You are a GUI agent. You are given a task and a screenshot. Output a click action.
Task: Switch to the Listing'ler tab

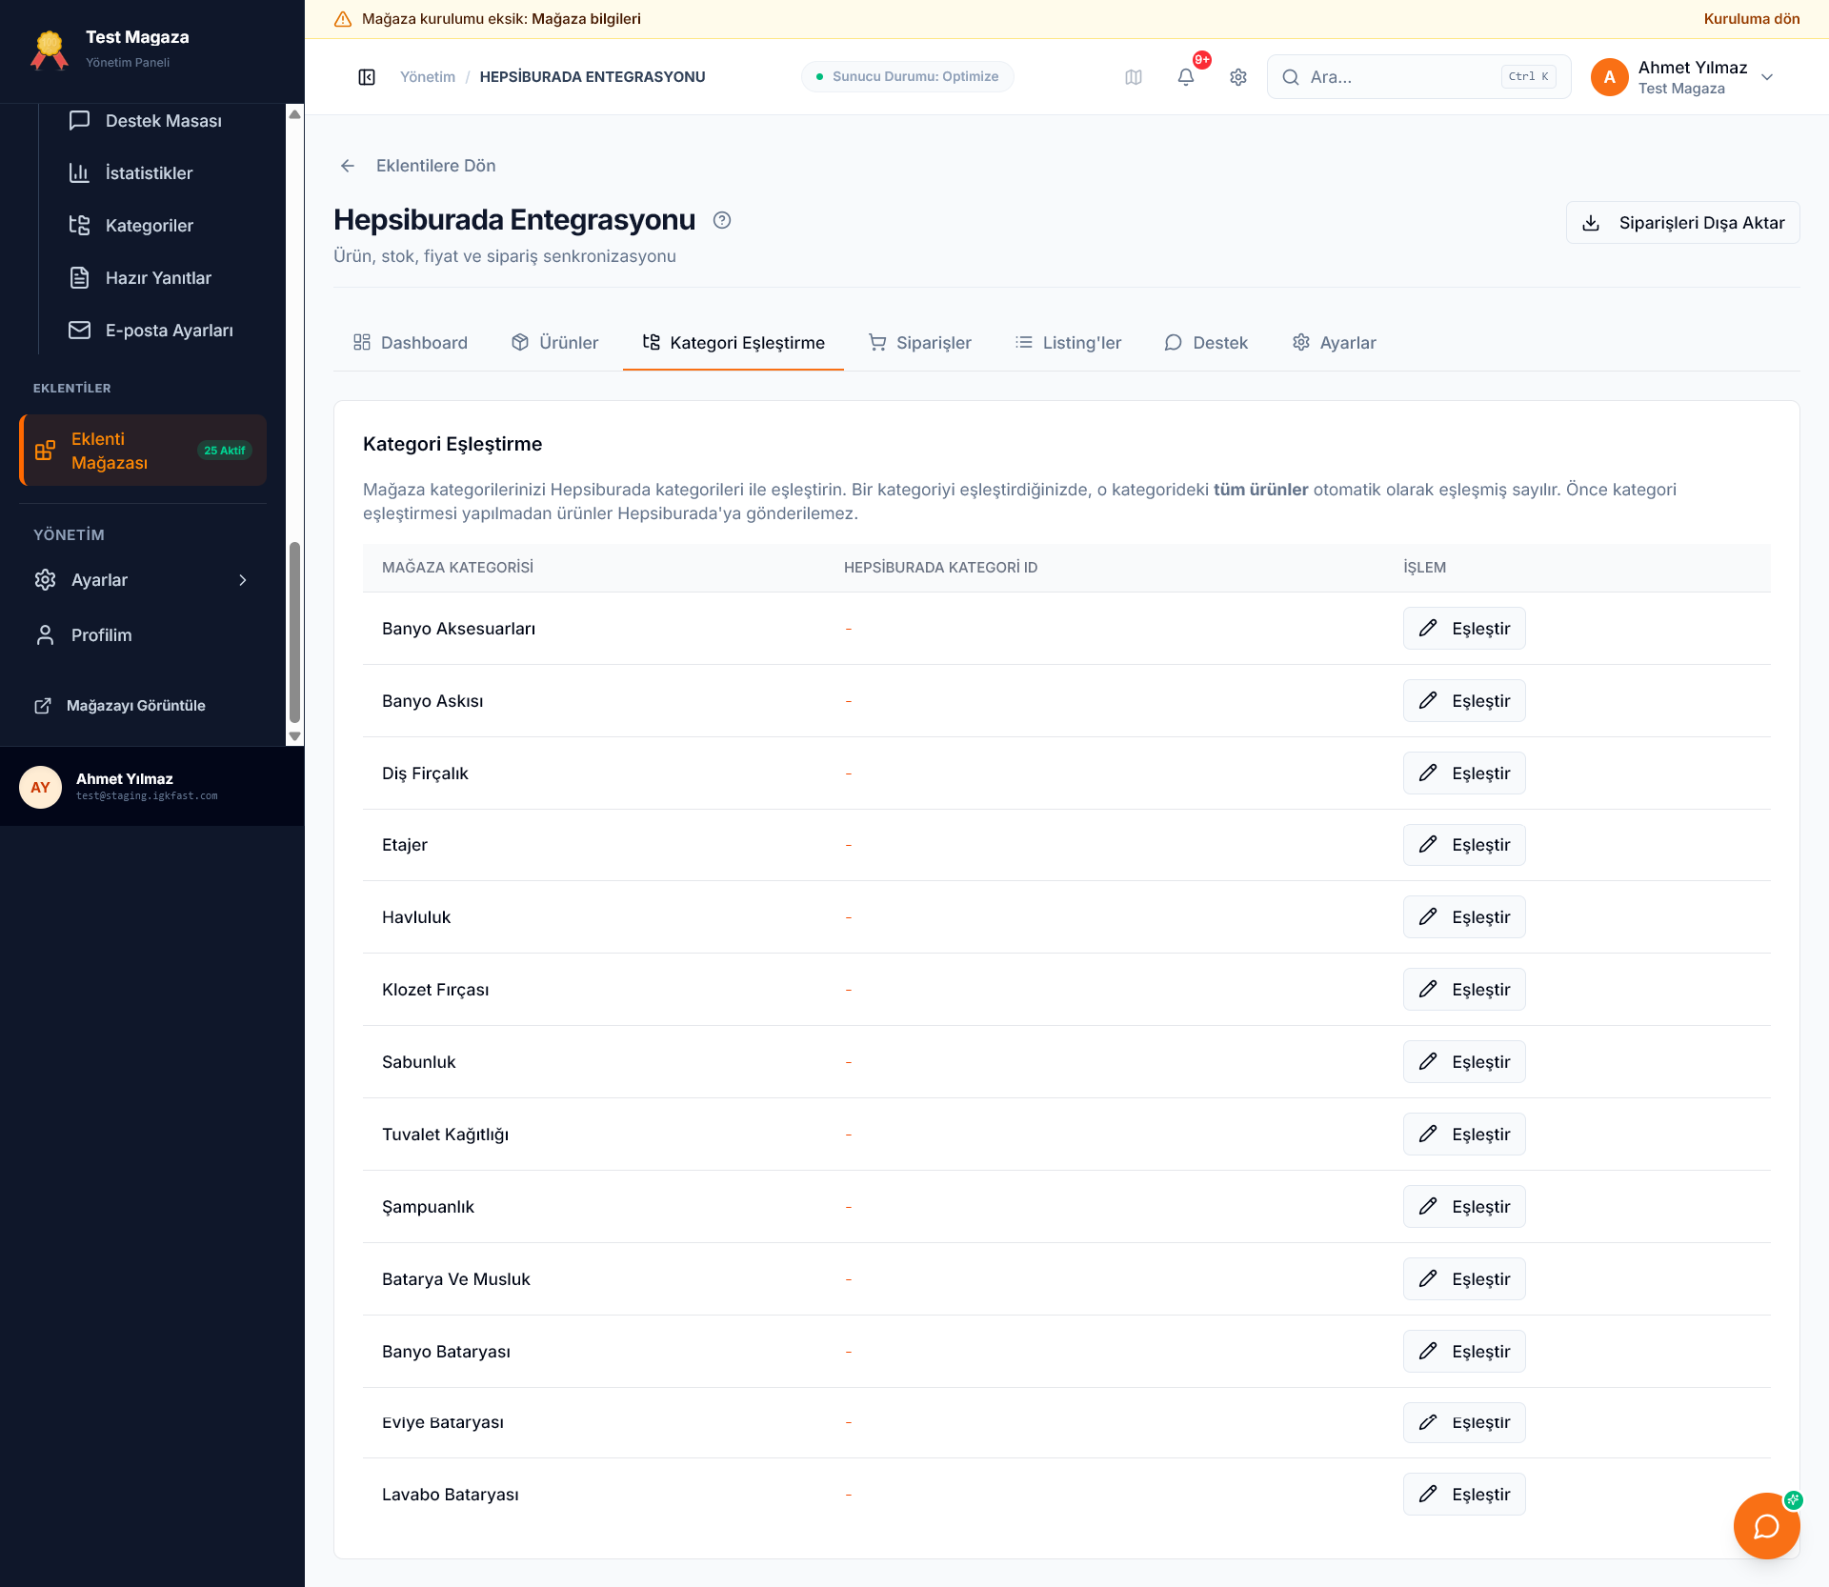pos(1068,343)
